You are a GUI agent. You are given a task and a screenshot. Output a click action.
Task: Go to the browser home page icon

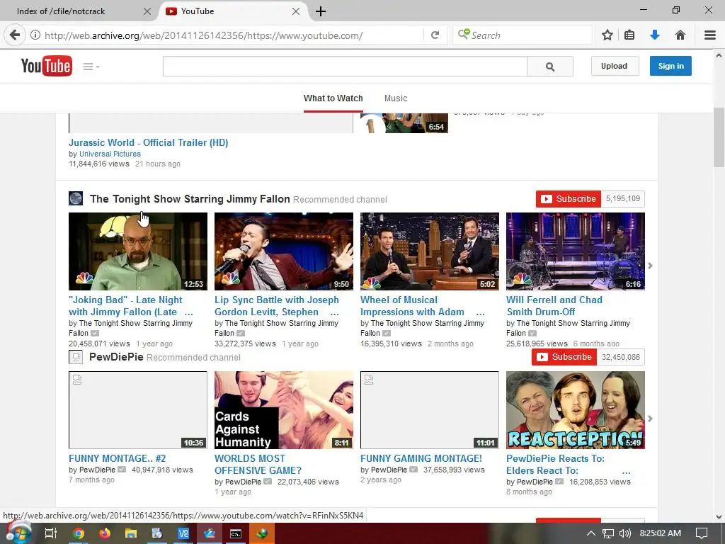tap(680, 35)
